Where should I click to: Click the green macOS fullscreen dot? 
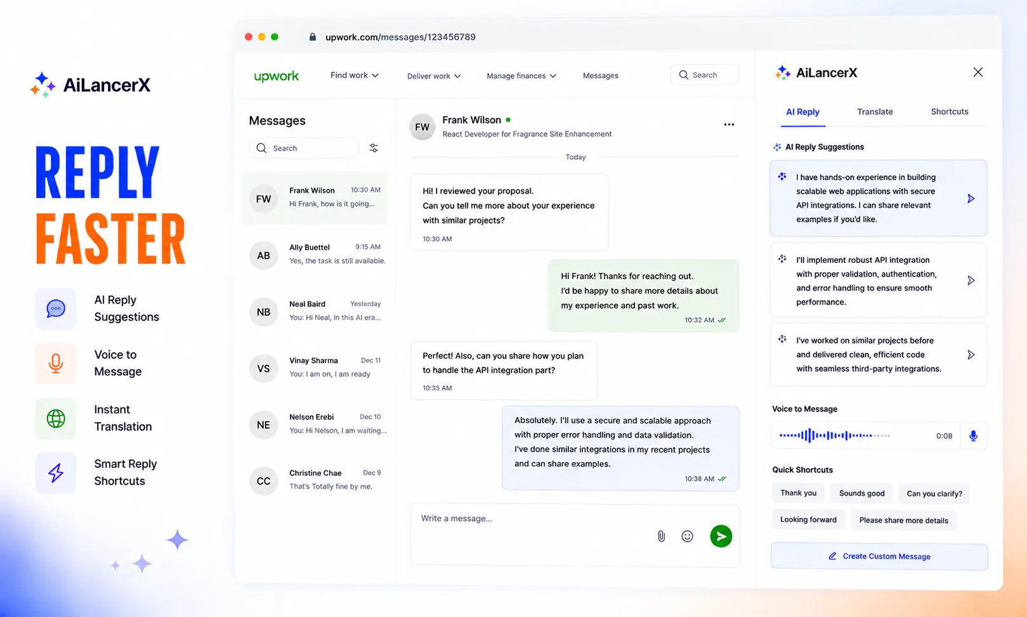tap(275, 37)
